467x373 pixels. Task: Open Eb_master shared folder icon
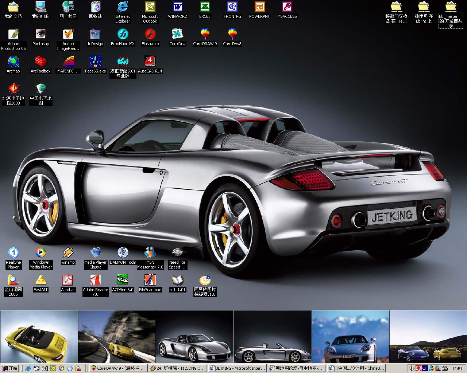[451, 7]
